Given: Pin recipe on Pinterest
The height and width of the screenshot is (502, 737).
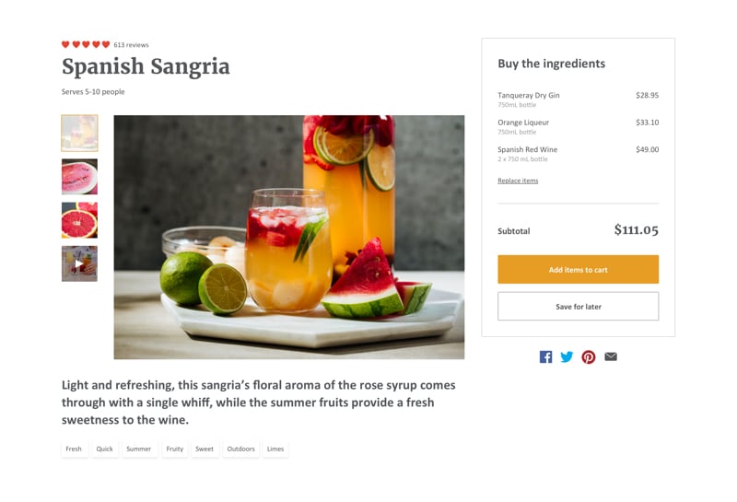Looking at the screenshot, I should click(x=589, y=356).
